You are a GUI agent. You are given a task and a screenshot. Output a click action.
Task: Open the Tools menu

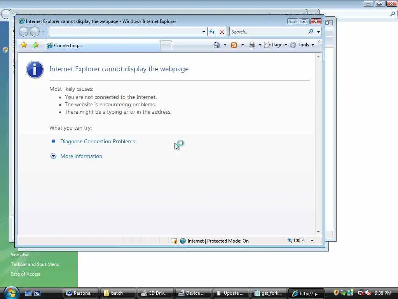302,45
